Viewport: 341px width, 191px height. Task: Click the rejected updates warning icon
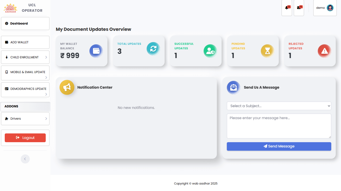pyautogui.click(x=325, y=51)
